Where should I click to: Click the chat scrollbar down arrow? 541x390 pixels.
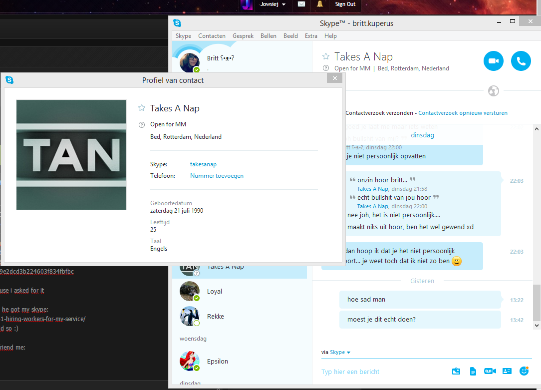tap(537, 325)
